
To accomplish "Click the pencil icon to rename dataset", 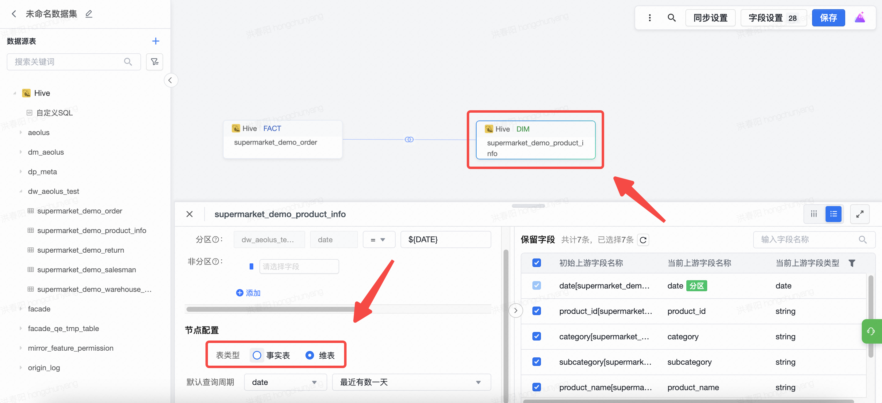I will click(89, 14).
